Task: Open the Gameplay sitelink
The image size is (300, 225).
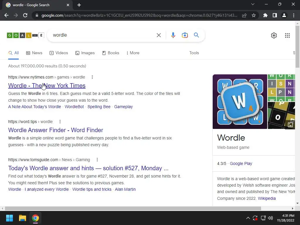Action: [x=123, y=107]
